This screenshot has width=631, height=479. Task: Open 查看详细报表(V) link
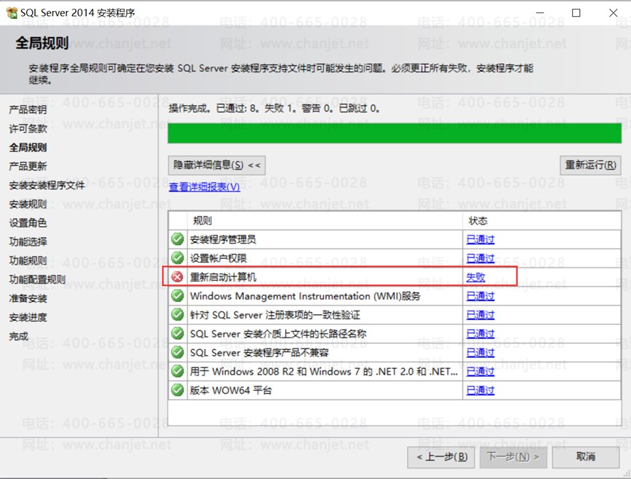click(204, 187)
